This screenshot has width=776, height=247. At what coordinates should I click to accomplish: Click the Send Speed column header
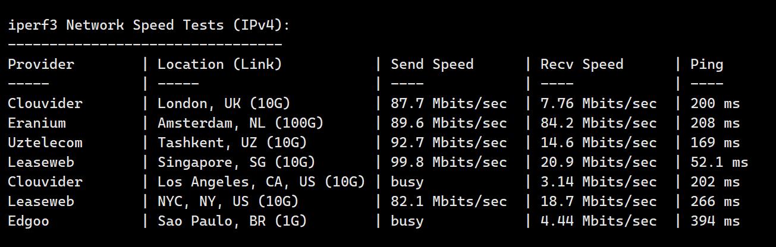(x=432, y=64)
